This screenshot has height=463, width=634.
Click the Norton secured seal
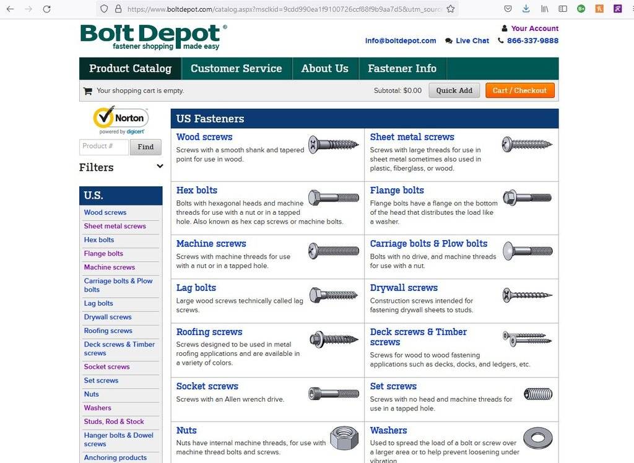tap(119, 118)
